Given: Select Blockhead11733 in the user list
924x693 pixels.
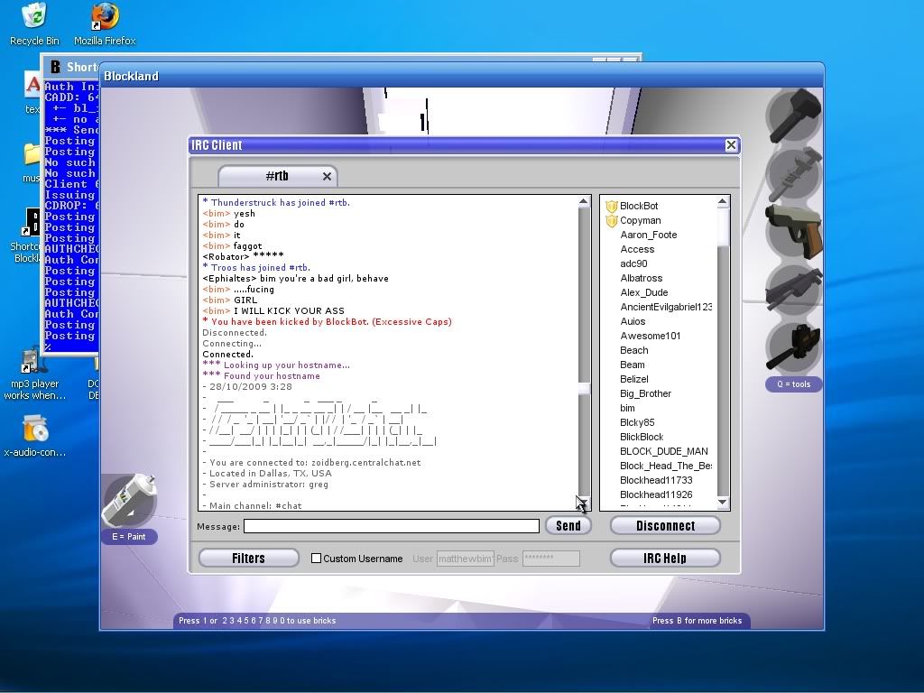Looking at the screenshot, I should pos(656,480).
